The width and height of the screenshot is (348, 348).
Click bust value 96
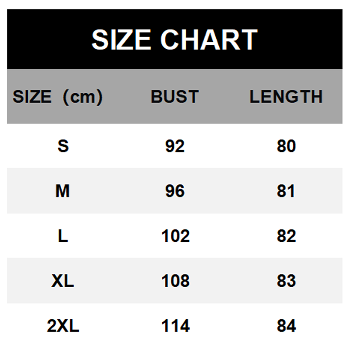(x=175, y=191)
